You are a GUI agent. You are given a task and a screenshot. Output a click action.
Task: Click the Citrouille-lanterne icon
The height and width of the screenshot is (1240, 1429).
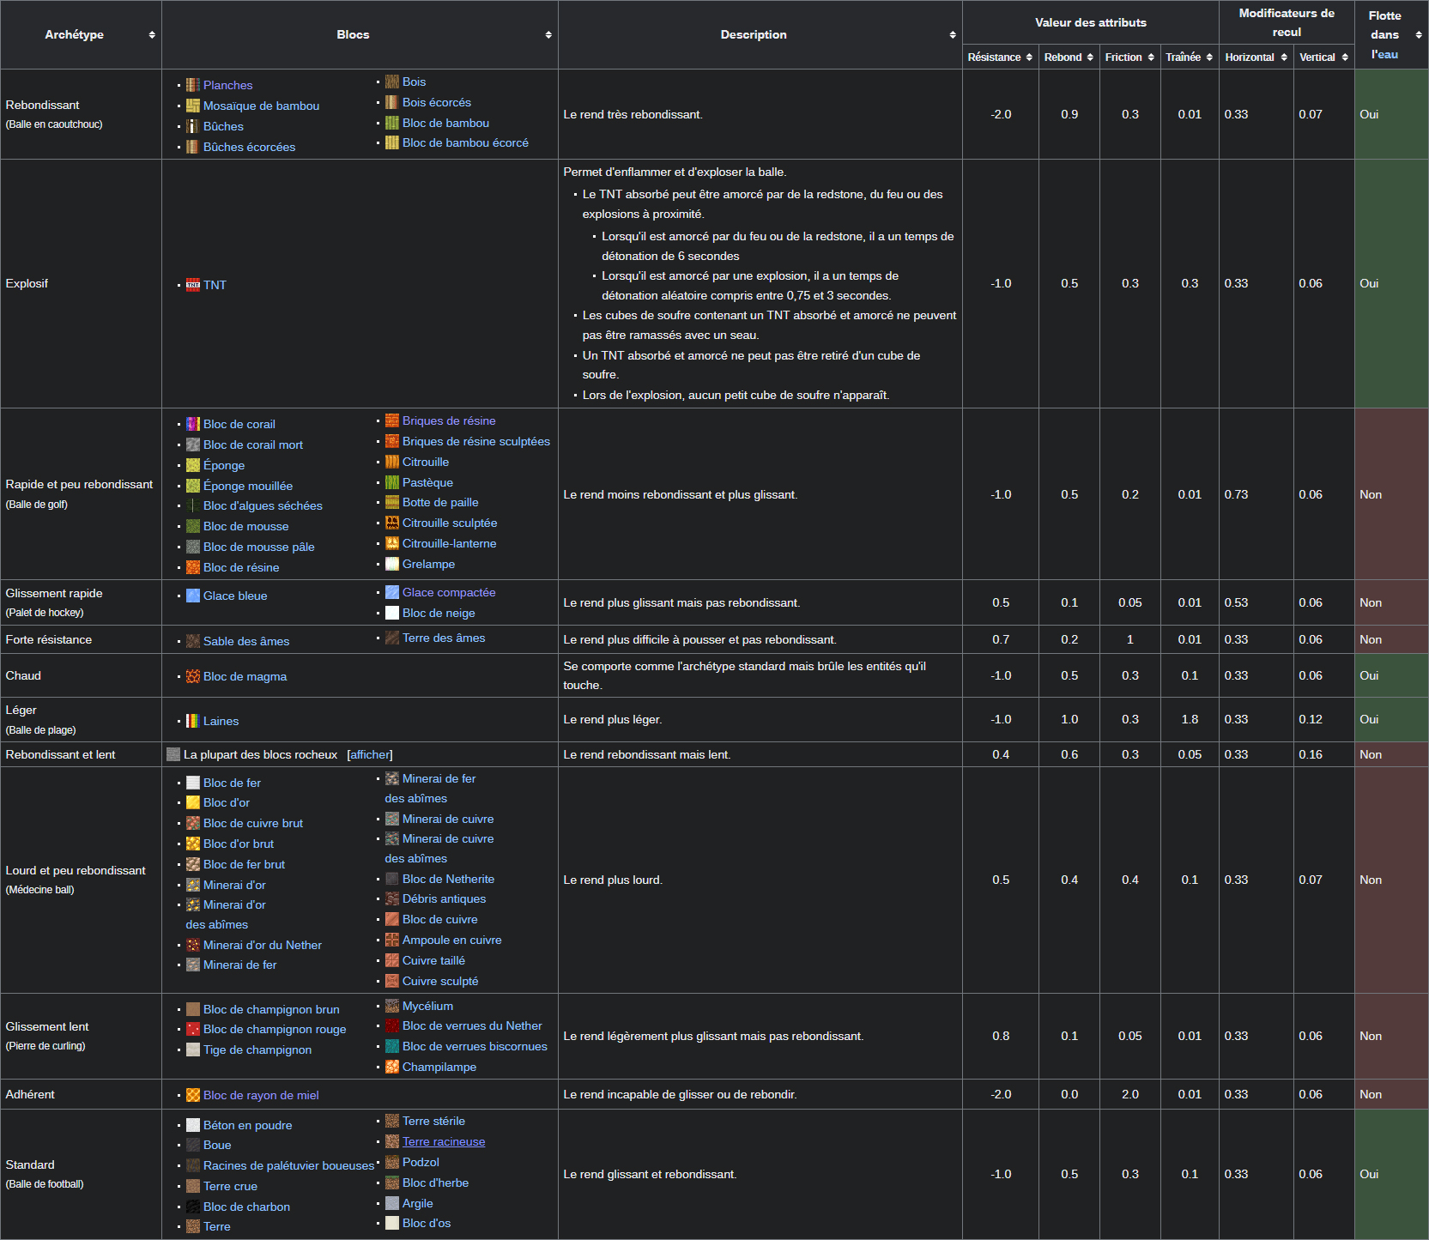pyautogui.click(x=392, y=543)
